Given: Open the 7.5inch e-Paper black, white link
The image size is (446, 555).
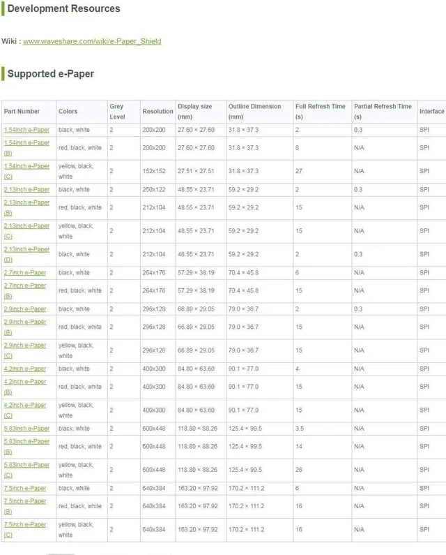Looking at the screenshot, I should coord(24,489).
